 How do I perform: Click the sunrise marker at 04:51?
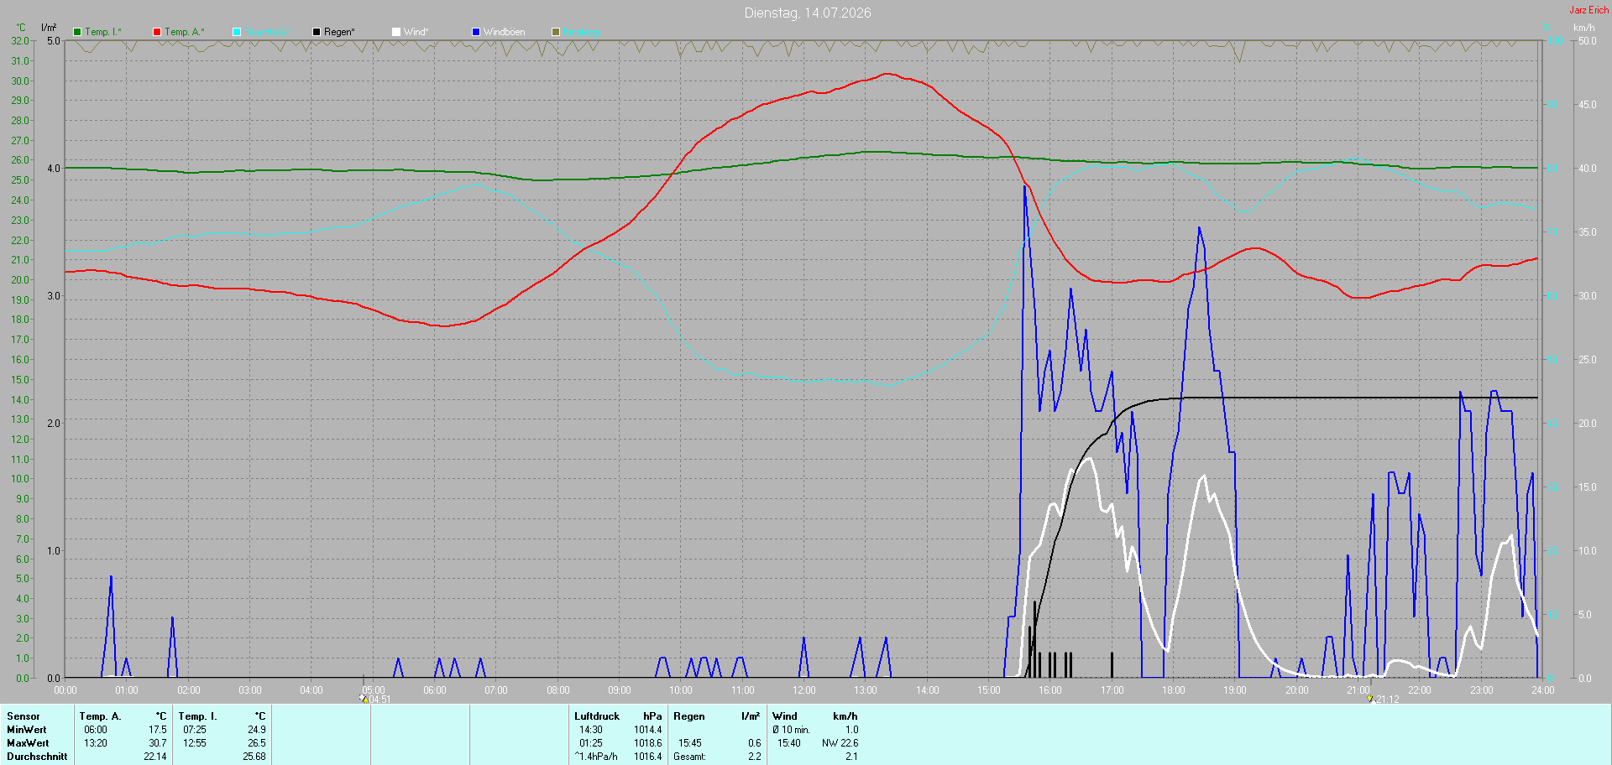click(x=364, y=698)
